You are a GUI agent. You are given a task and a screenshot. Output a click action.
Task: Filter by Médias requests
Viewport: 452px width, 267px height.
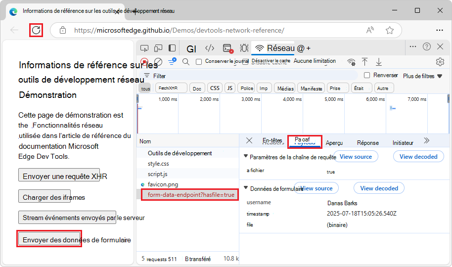point(285,88)
